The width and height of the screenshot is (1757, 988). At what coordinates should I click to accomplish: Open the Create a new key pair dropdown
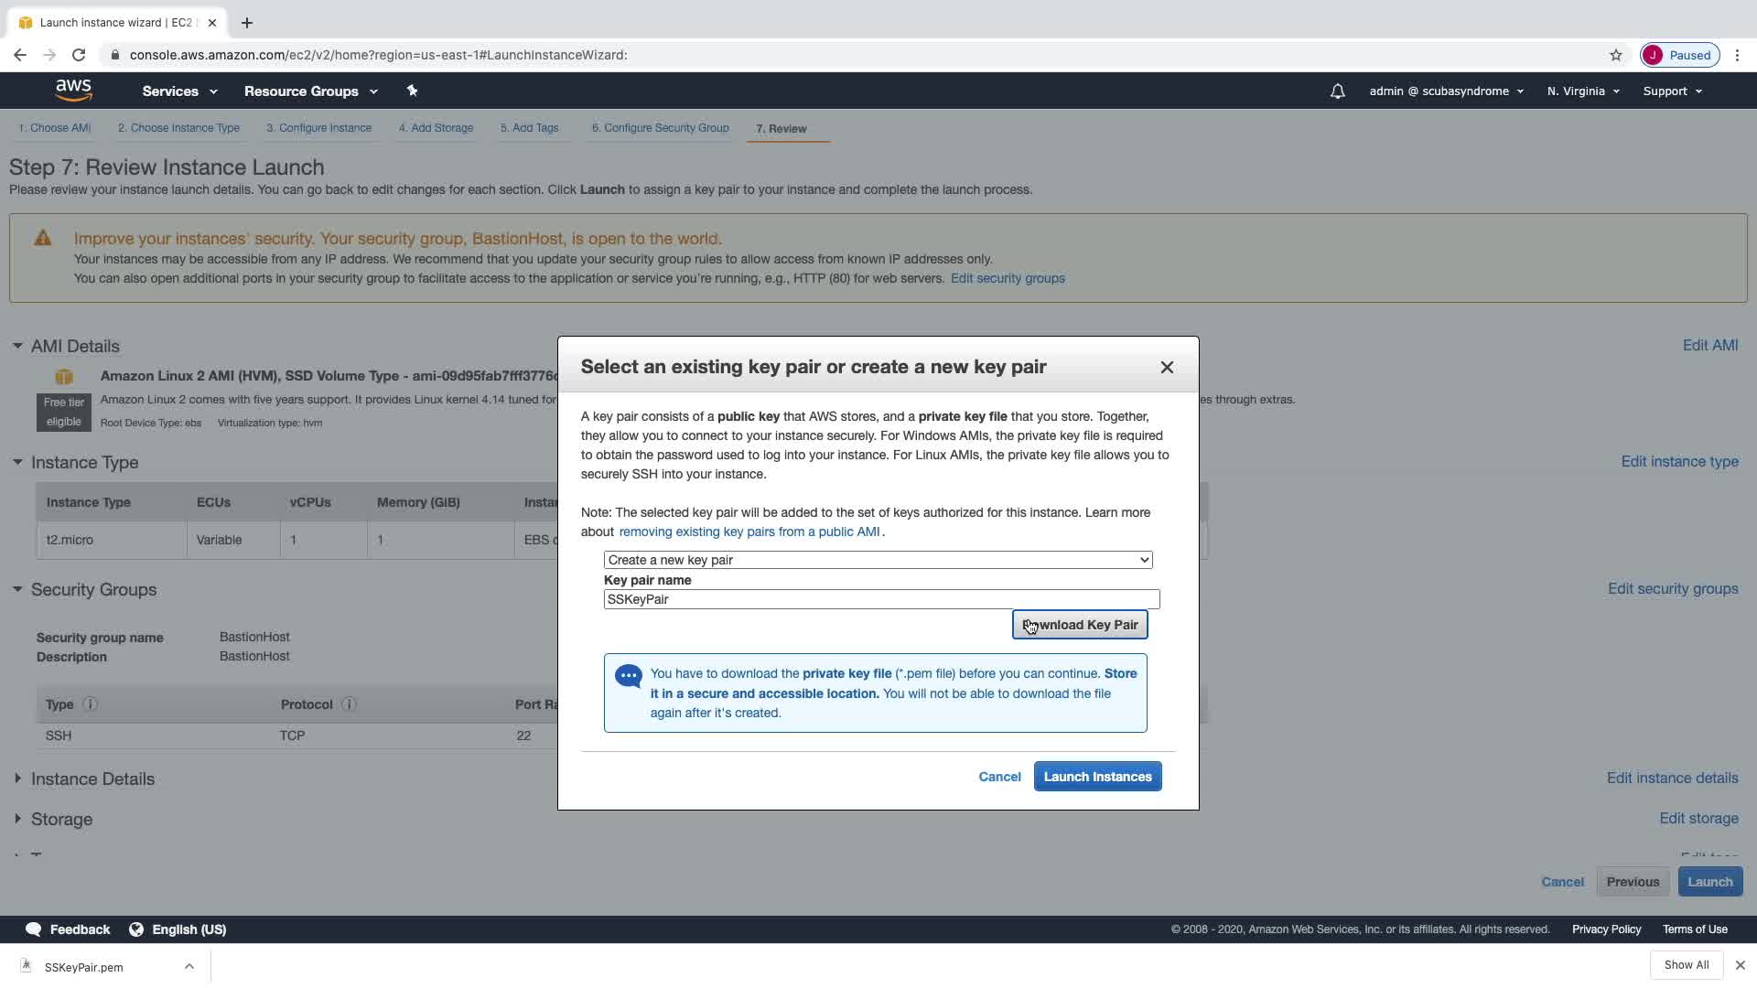click(x=877, y=560)
